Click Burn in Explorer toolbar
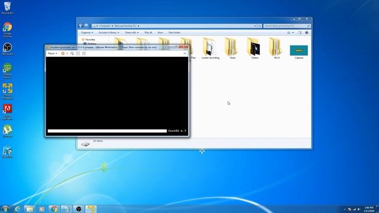The width and height of the screenshot is (379, 213). [160, 33]
